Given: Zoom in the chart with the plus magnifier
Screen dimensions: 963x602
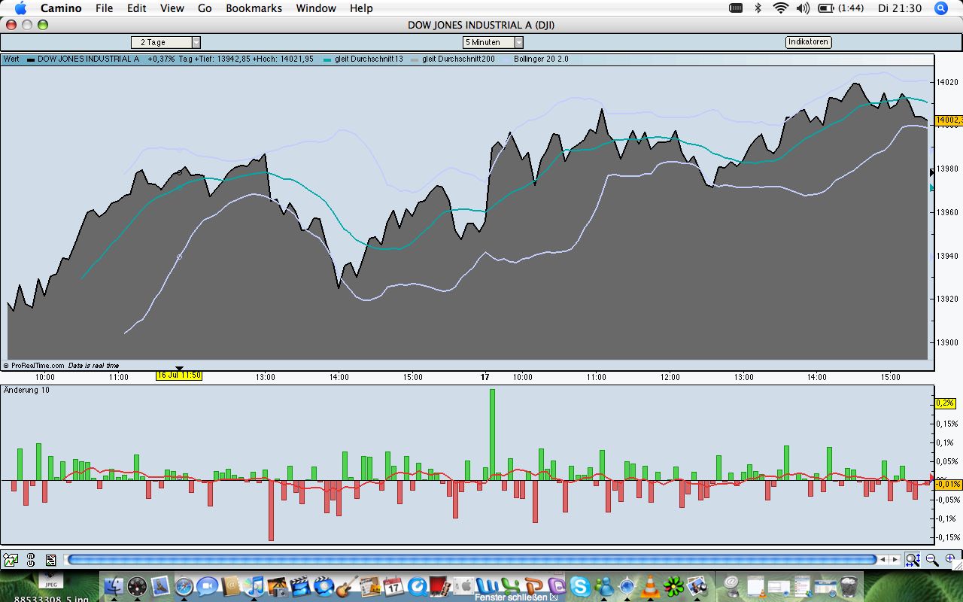Looking at the screenshot, I should [950, 559].
